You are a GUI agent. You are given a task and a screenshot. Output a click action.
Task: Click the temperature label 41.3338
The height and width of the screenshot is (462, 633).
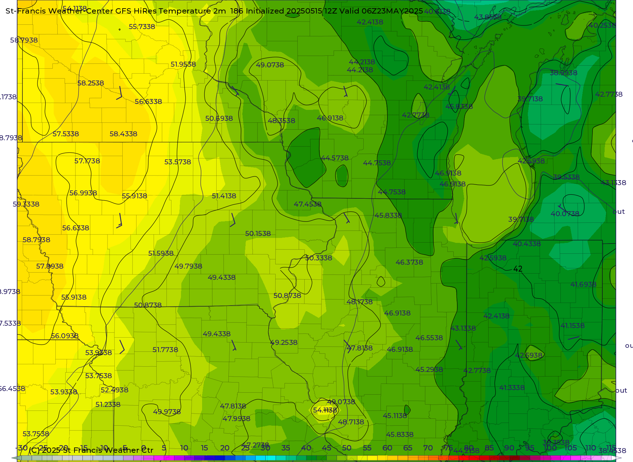(512, 388)
